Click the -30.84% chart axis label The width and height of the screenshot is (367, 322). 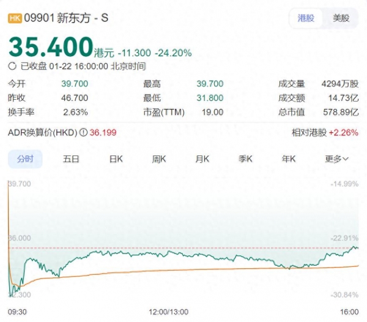point(344,294)
